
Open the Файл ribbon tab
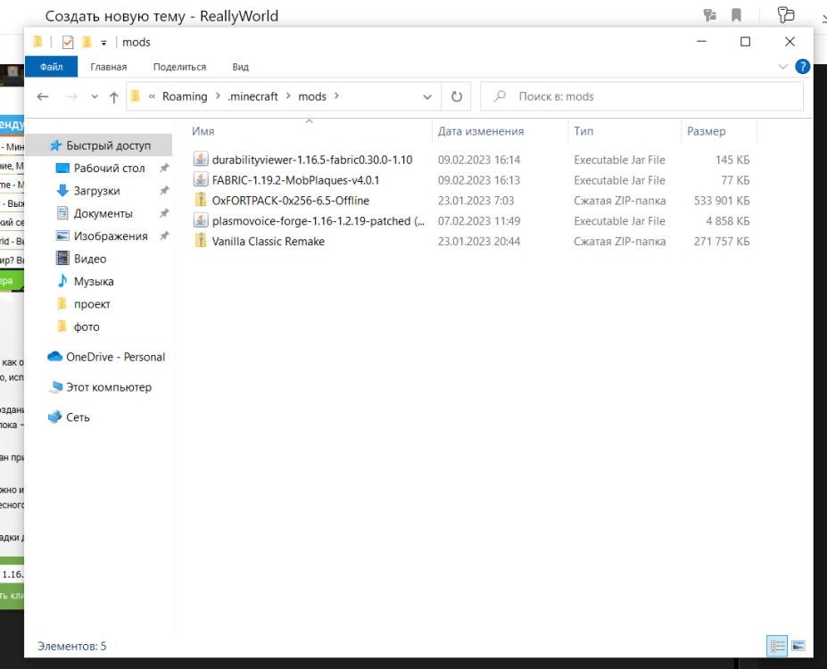point(51,67)
